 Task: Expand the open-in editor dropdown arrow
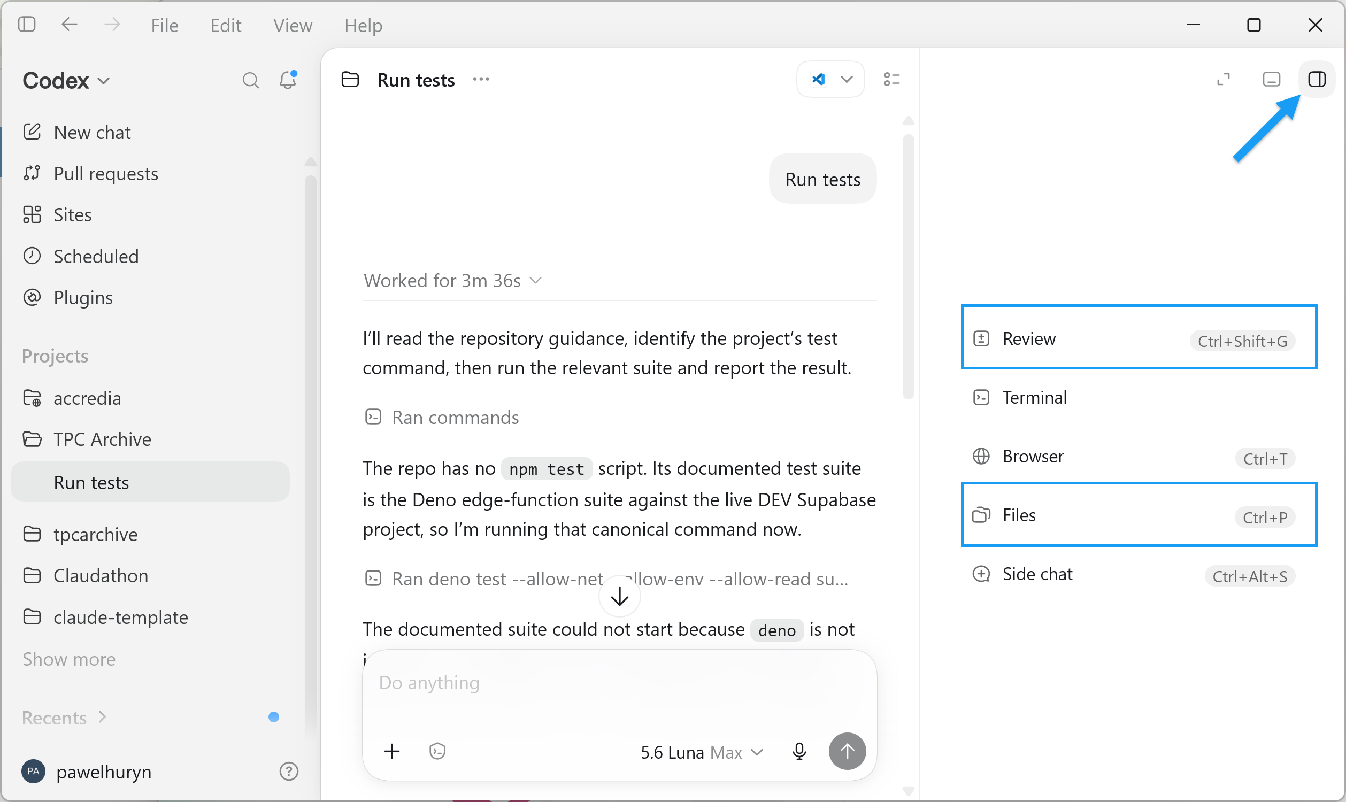pos(847,80)
